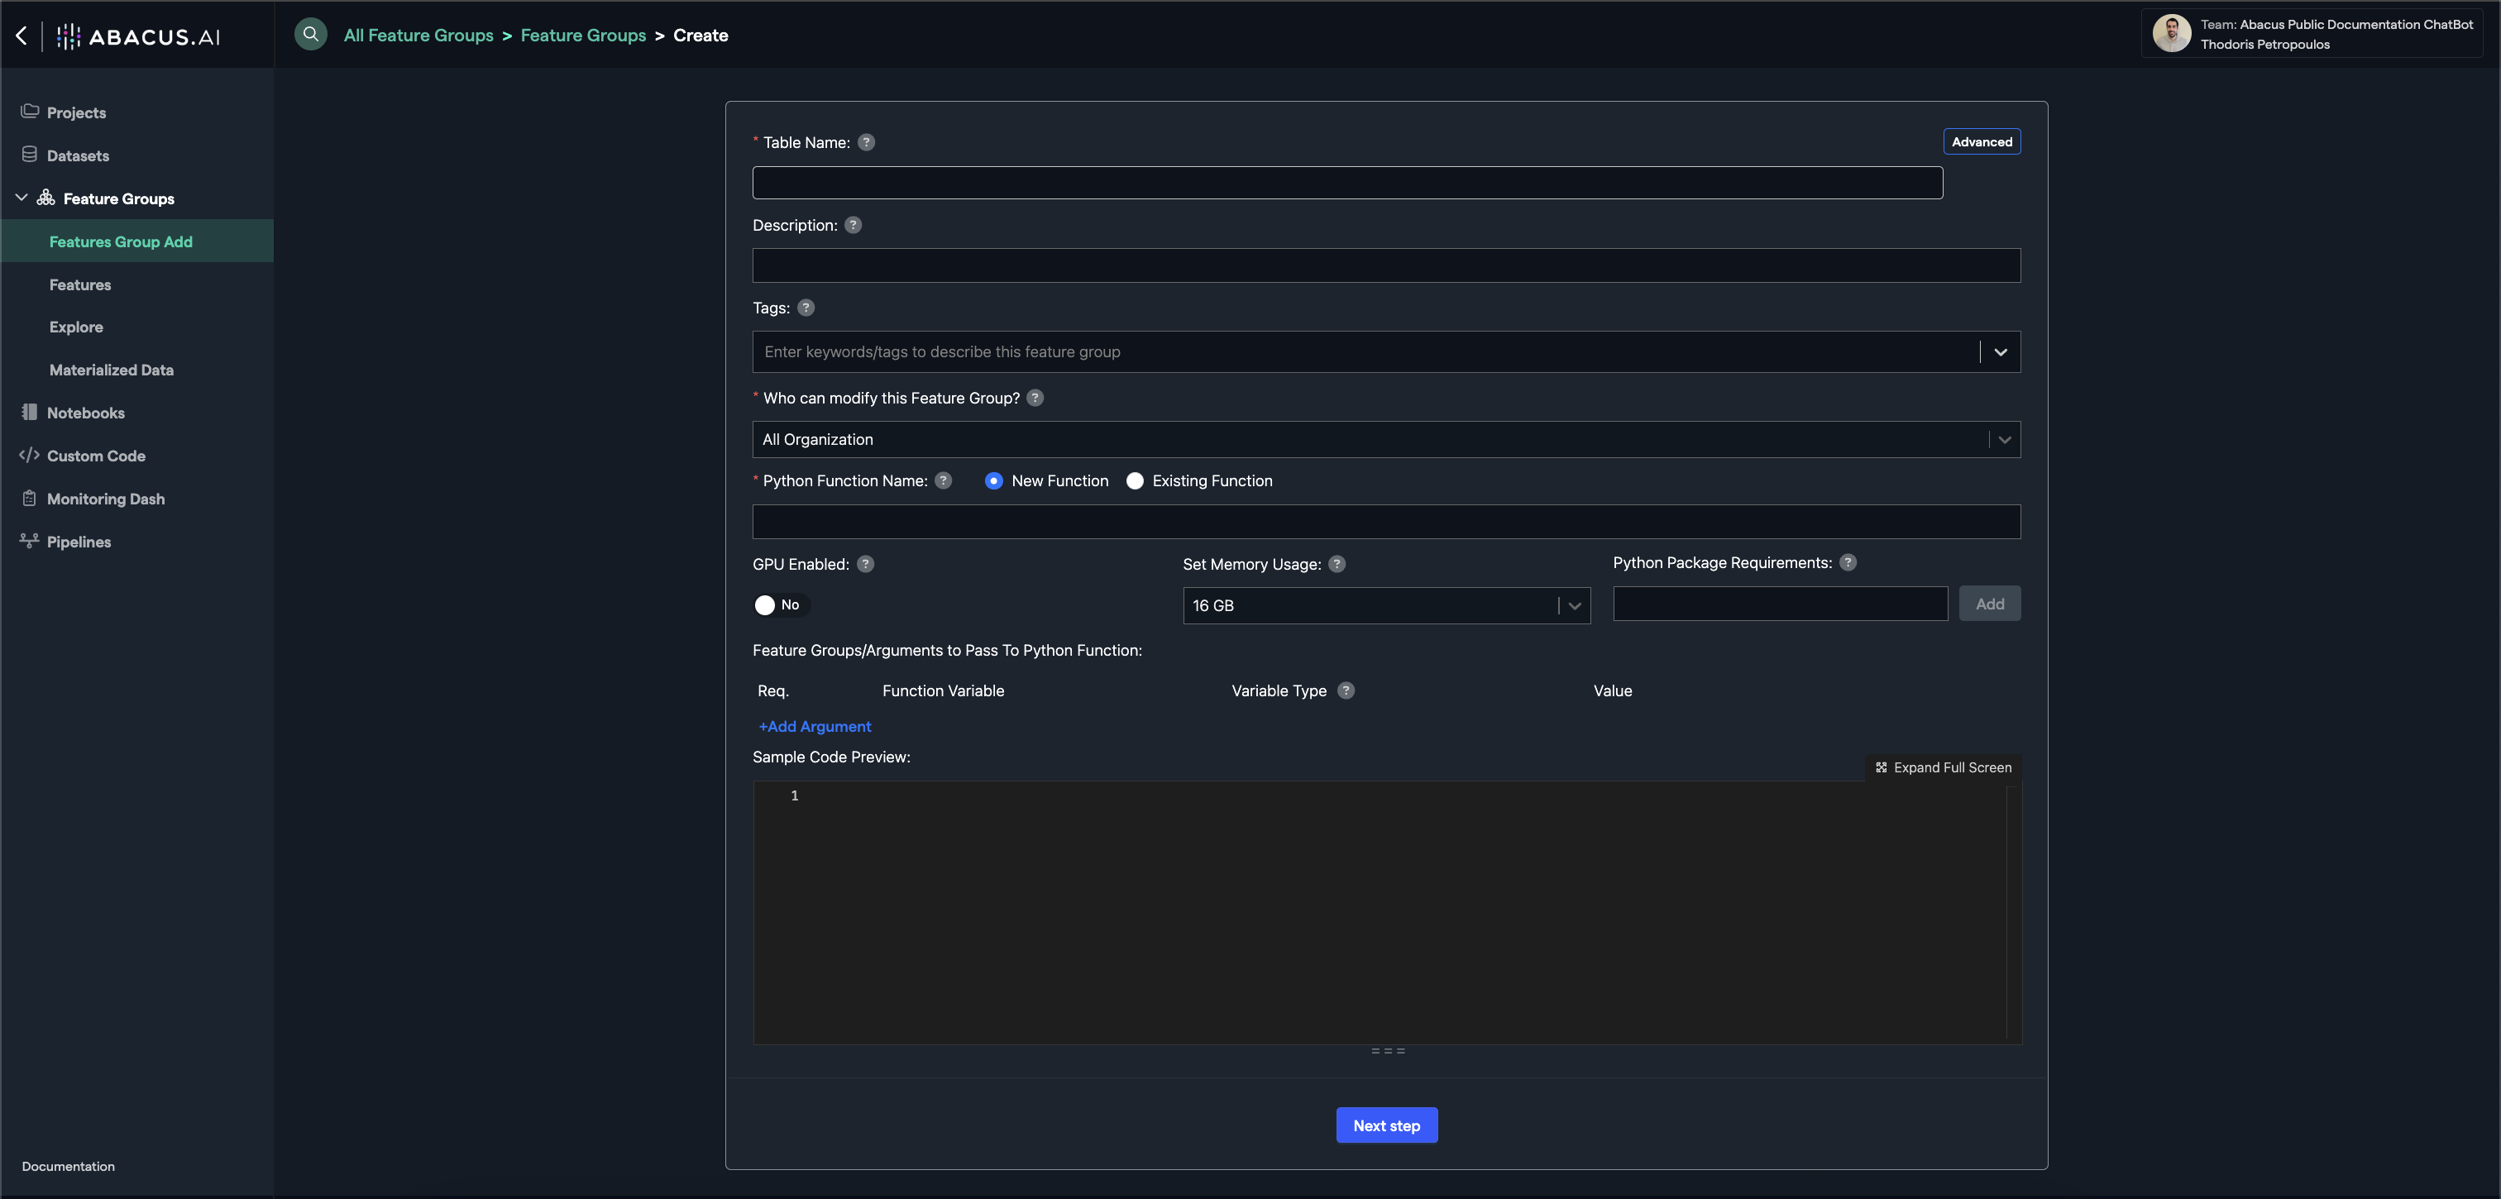The width and height of the screenshot is (2501, 1199).
Task: Toggle the GPU Enabled switch
Action: [x=778, y=604]
